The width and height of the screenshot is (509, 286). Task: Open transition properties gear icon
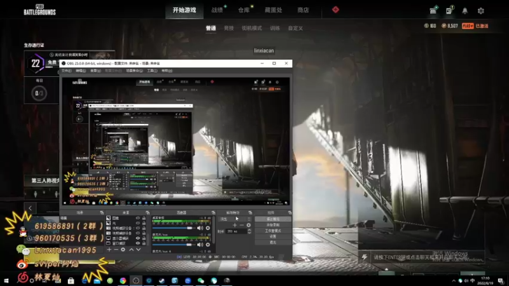(249, 225)
